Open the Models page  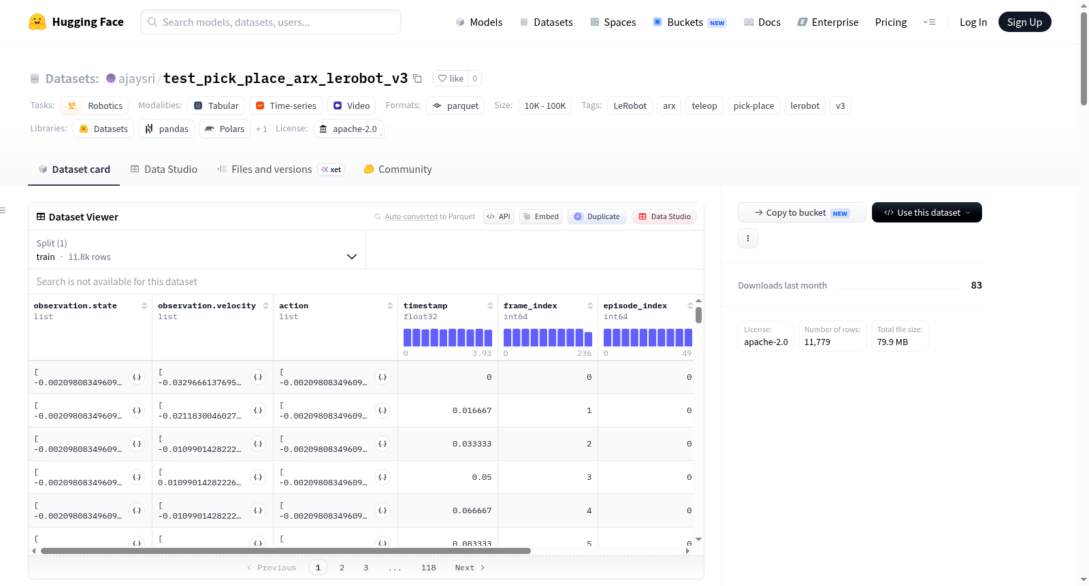[479, 22]
